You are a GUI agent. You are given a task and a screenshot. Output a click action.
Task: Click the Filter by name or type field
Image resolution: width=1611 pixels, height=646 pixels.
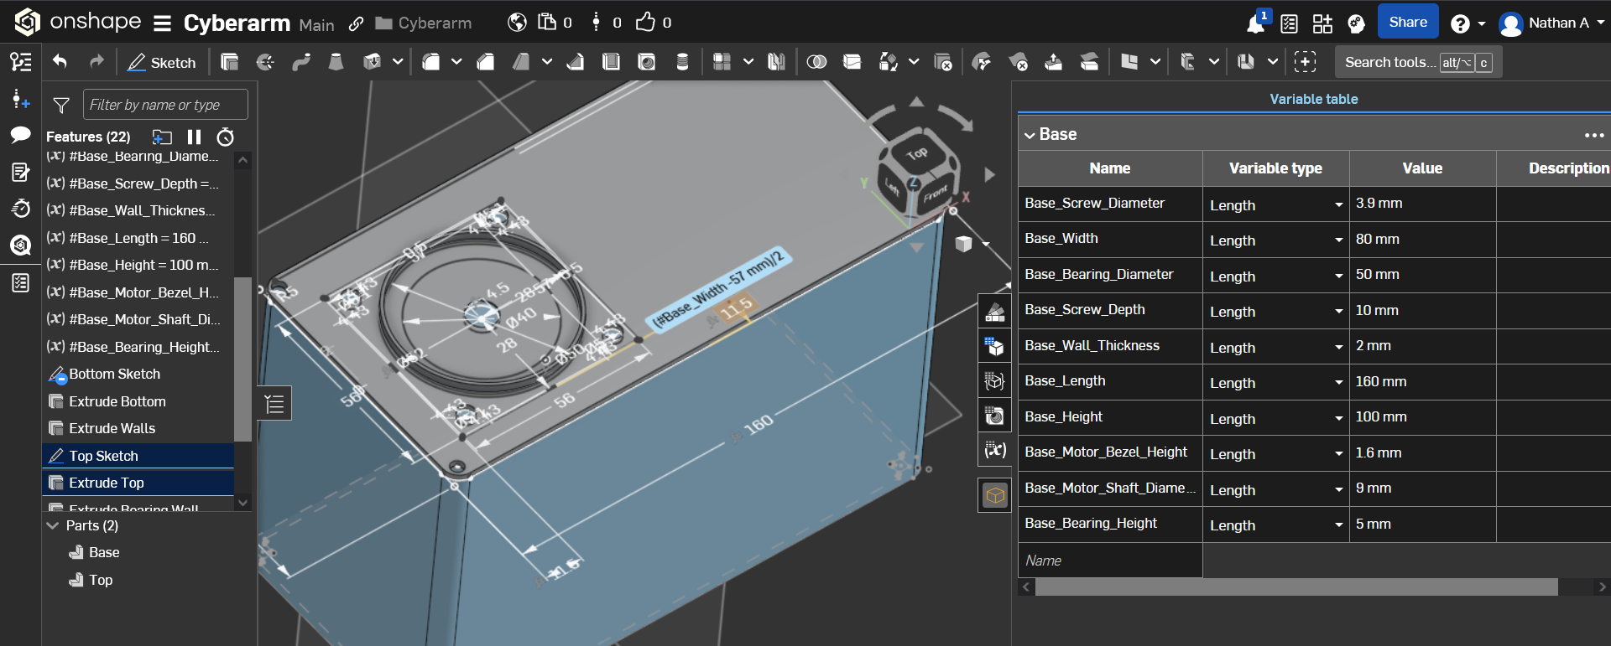tap(165, 105)
